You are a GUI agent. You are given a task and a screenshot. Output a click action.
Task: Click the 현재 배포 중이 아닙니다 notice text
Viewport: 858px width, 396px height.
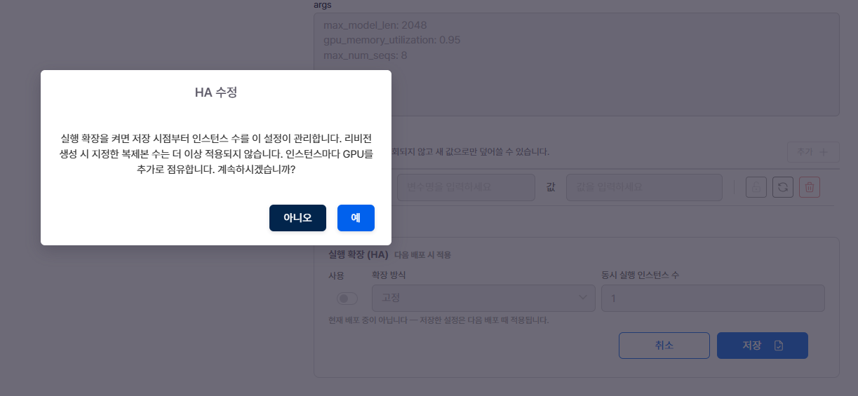[x=438, y=320]
